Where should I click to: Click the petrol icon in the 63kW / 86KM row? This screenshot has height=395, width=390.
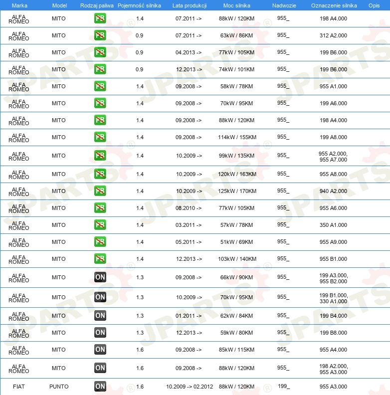[100, 35]
